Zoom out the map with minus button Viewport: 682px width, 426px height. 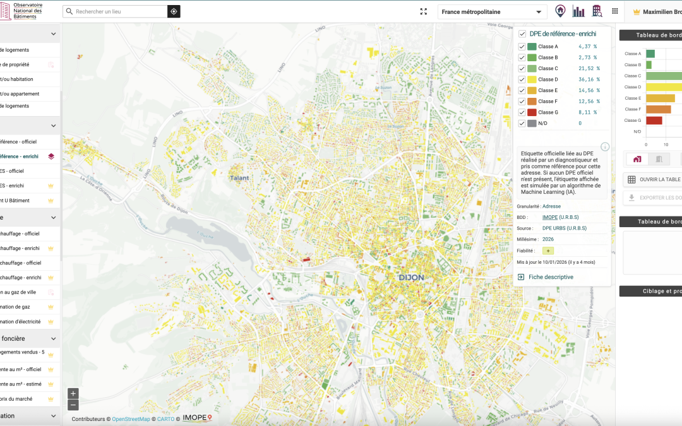pos(73,405)
